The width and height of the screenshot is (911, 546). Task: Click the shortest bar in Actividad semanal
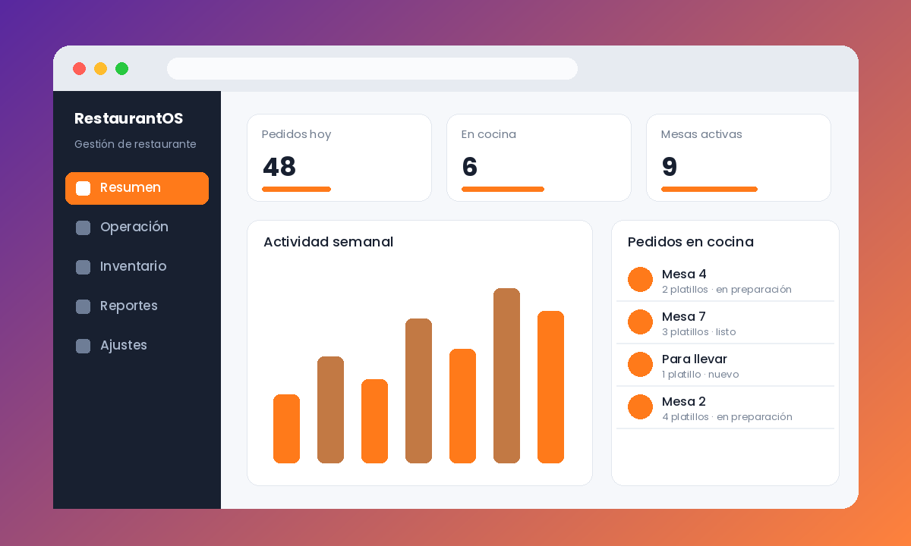286,428
